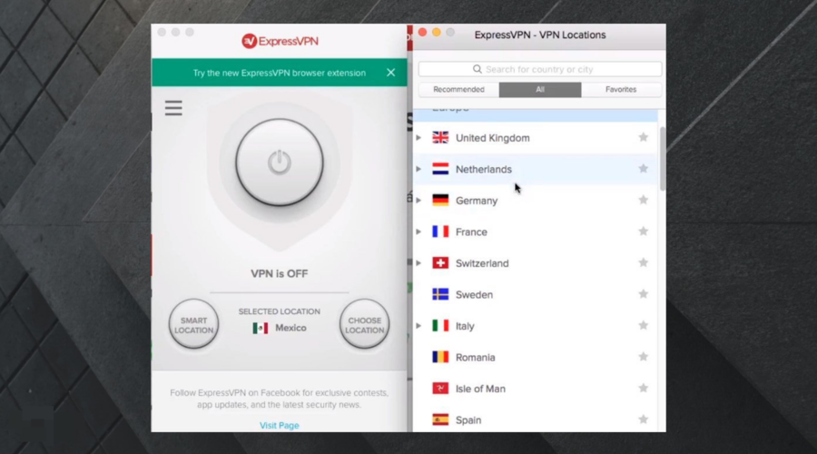
Task: Click the ExpressVPN logo
Action: 280,41
